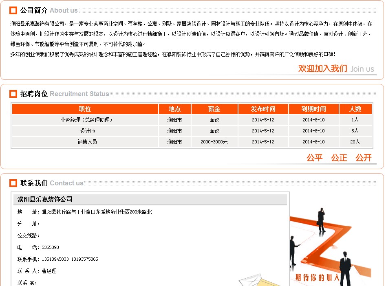Click 濮阳市 in the 销售人员 row
Image resolution: width=386 pixels, height=286 pixels.
point(174,142)
